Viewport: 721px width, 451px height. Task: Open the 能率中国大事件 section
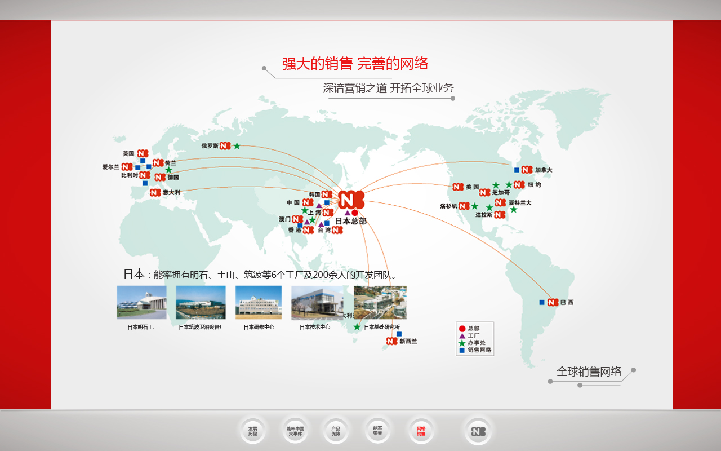[295, 431]
